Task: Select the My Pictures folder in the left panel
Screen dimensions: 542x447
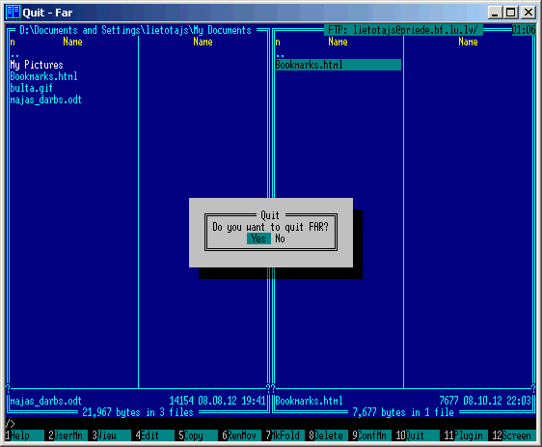Action: tap(37, 65)
